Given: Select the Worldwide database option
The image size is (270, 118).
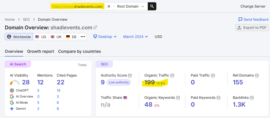Looking at the screenshot, I should (19, 37).
